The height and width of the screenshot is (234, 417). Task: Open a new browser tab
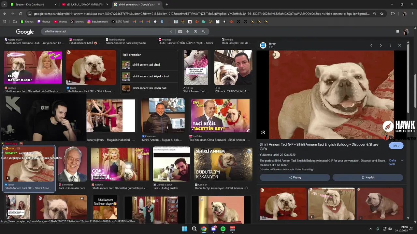(167, 5)
